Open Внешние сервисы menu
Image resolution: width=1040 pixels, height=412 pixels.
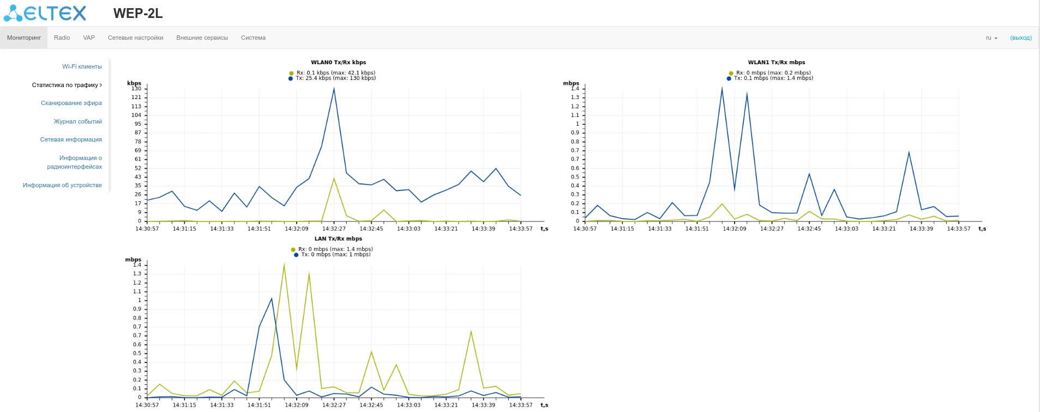202,38
